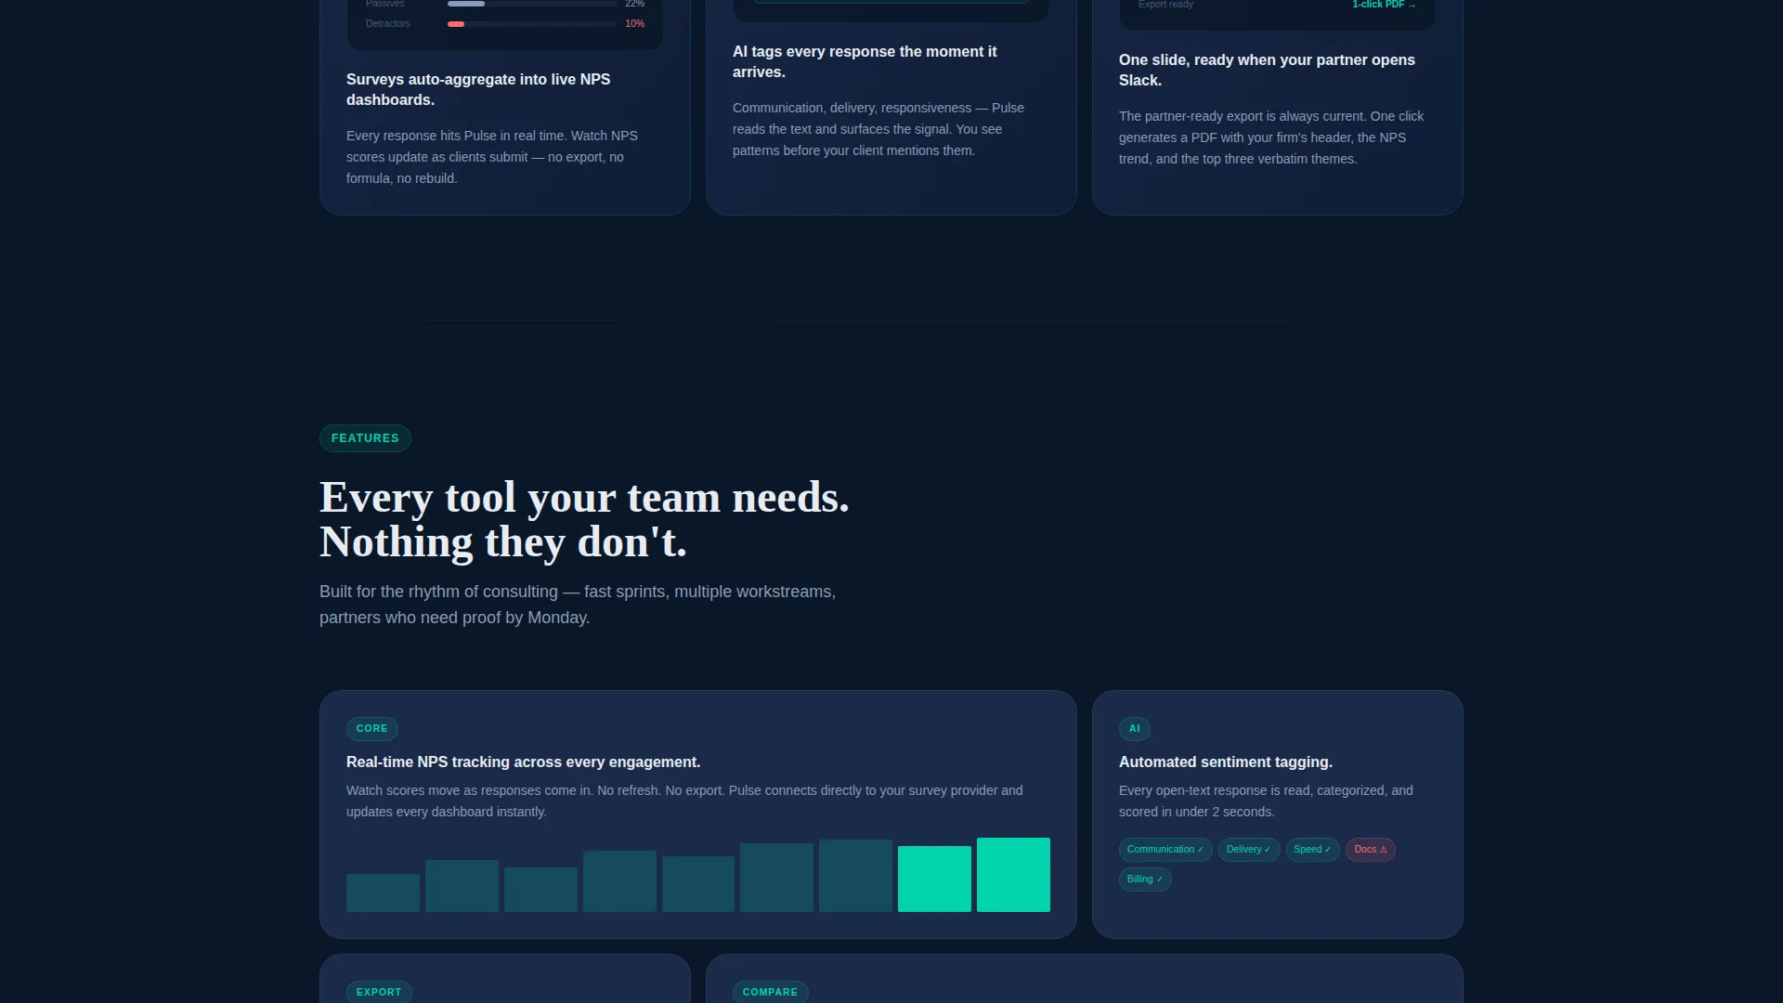
Task: Click 'Every tool your team needs.' headline
Action: (x=584, y=498)
